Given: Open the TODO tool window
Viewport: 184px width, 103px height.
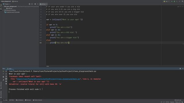Looking at the screenshot, I should 12,100.
